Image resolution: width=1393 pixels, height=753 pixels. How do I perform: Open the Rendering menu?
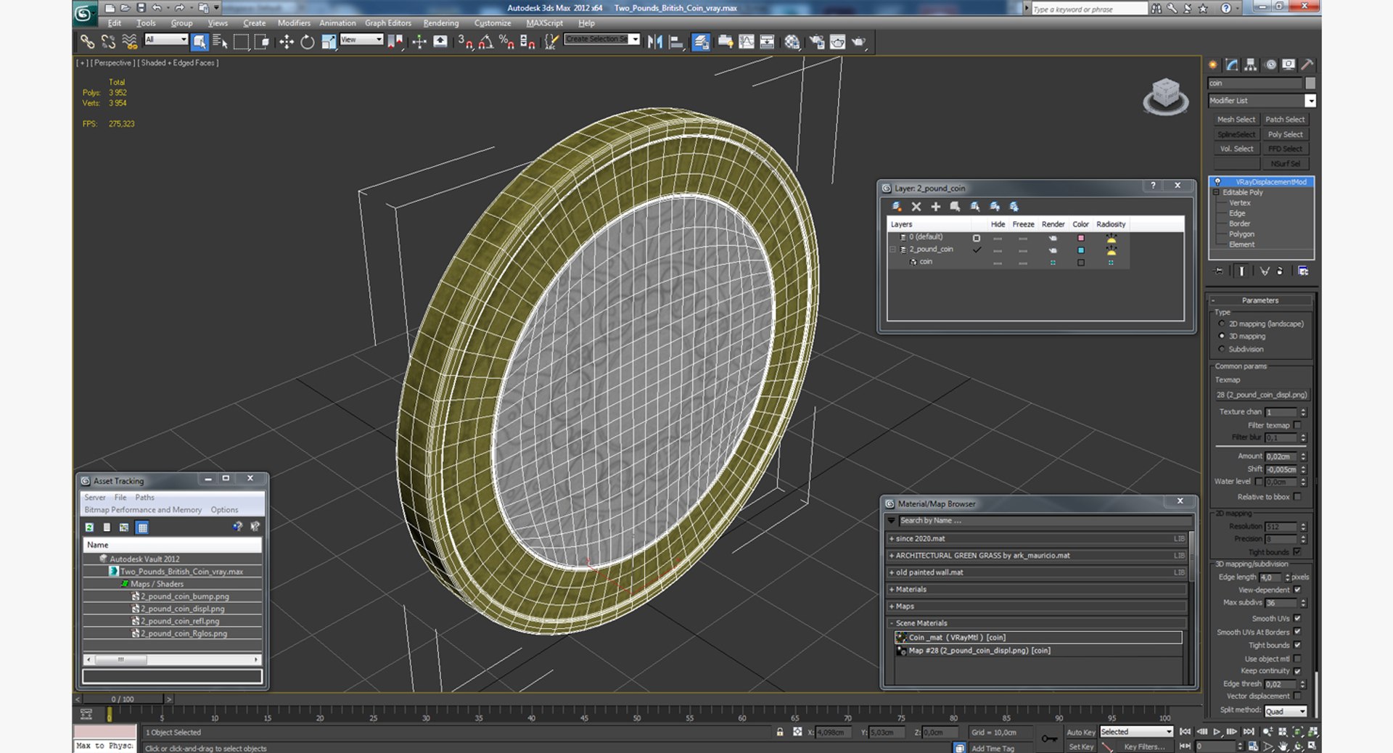440,23
